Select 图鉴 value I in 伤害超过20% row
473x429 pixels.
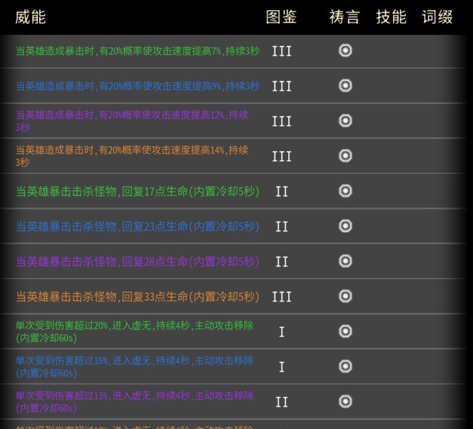click(282, 332)
